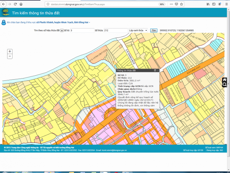
Task: Click the 'Số tờ' input field
Action: point(82,31)
